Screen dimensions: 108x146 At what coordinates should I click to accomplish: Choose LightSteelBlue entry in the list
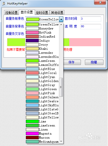42,113
